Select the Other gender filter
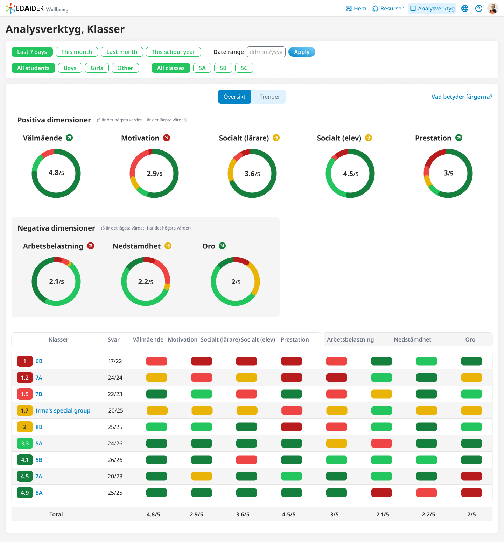Screen dimensions: 504x542 (125, 68)
